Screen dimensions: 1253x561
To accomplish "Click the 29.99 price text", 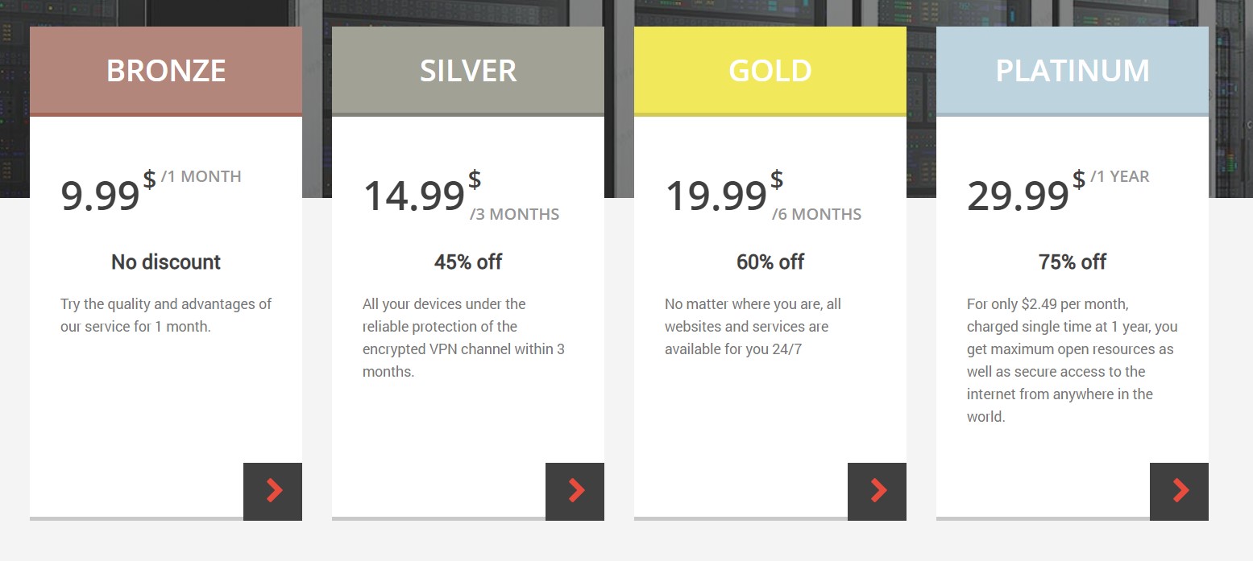I will point(1019,196).
